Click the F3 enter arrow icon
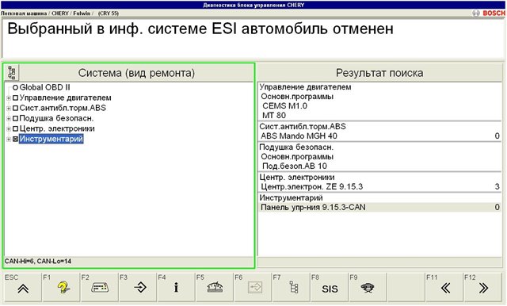Image resolution: width=507 pixels, height=306 pixels. pyautogui.click(x=138, y=287)
